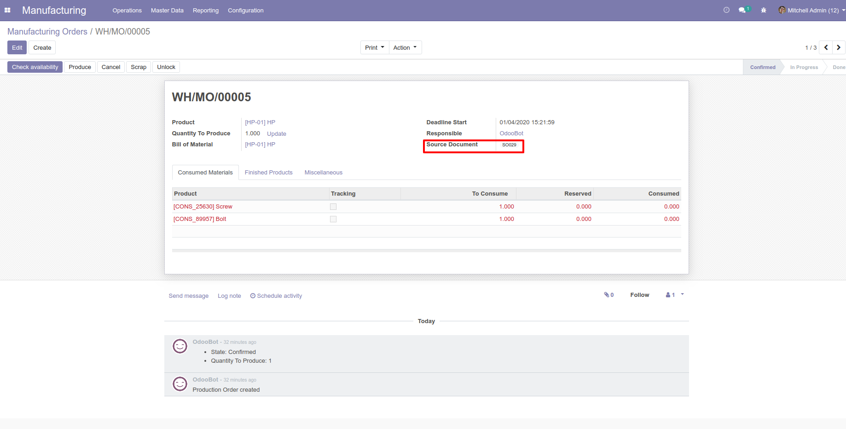Open attachments paperclip counter
This screenshot has height=429, width=846.
coord(609,295)
